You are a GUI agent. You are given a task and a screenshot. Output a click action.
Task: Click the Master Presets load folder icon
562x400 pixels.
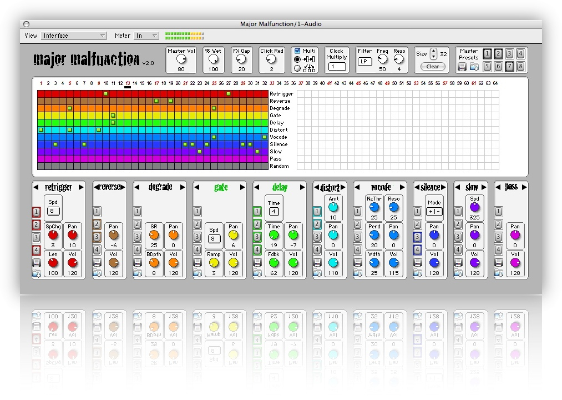coord(474,67)
